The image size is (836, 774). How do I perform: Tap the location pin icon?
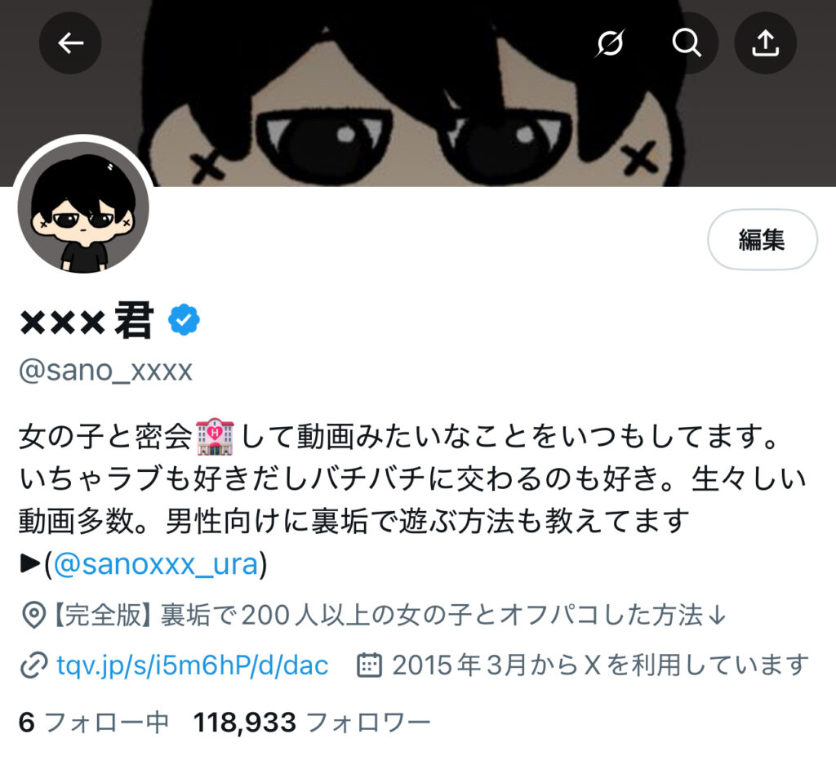click(x=33, y=616)
